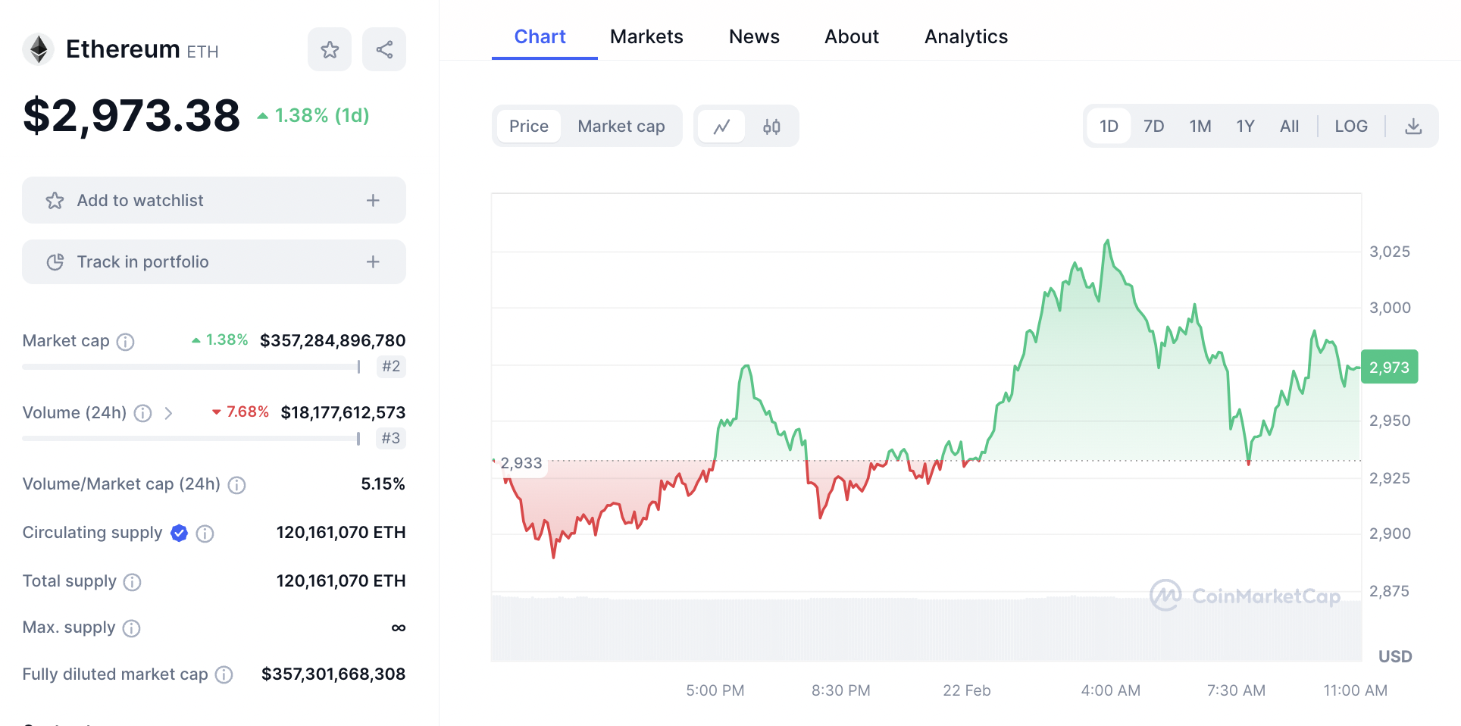Click Add to watchlist button
Viewport: 1461px width, 726px height.
pos(140,201)
